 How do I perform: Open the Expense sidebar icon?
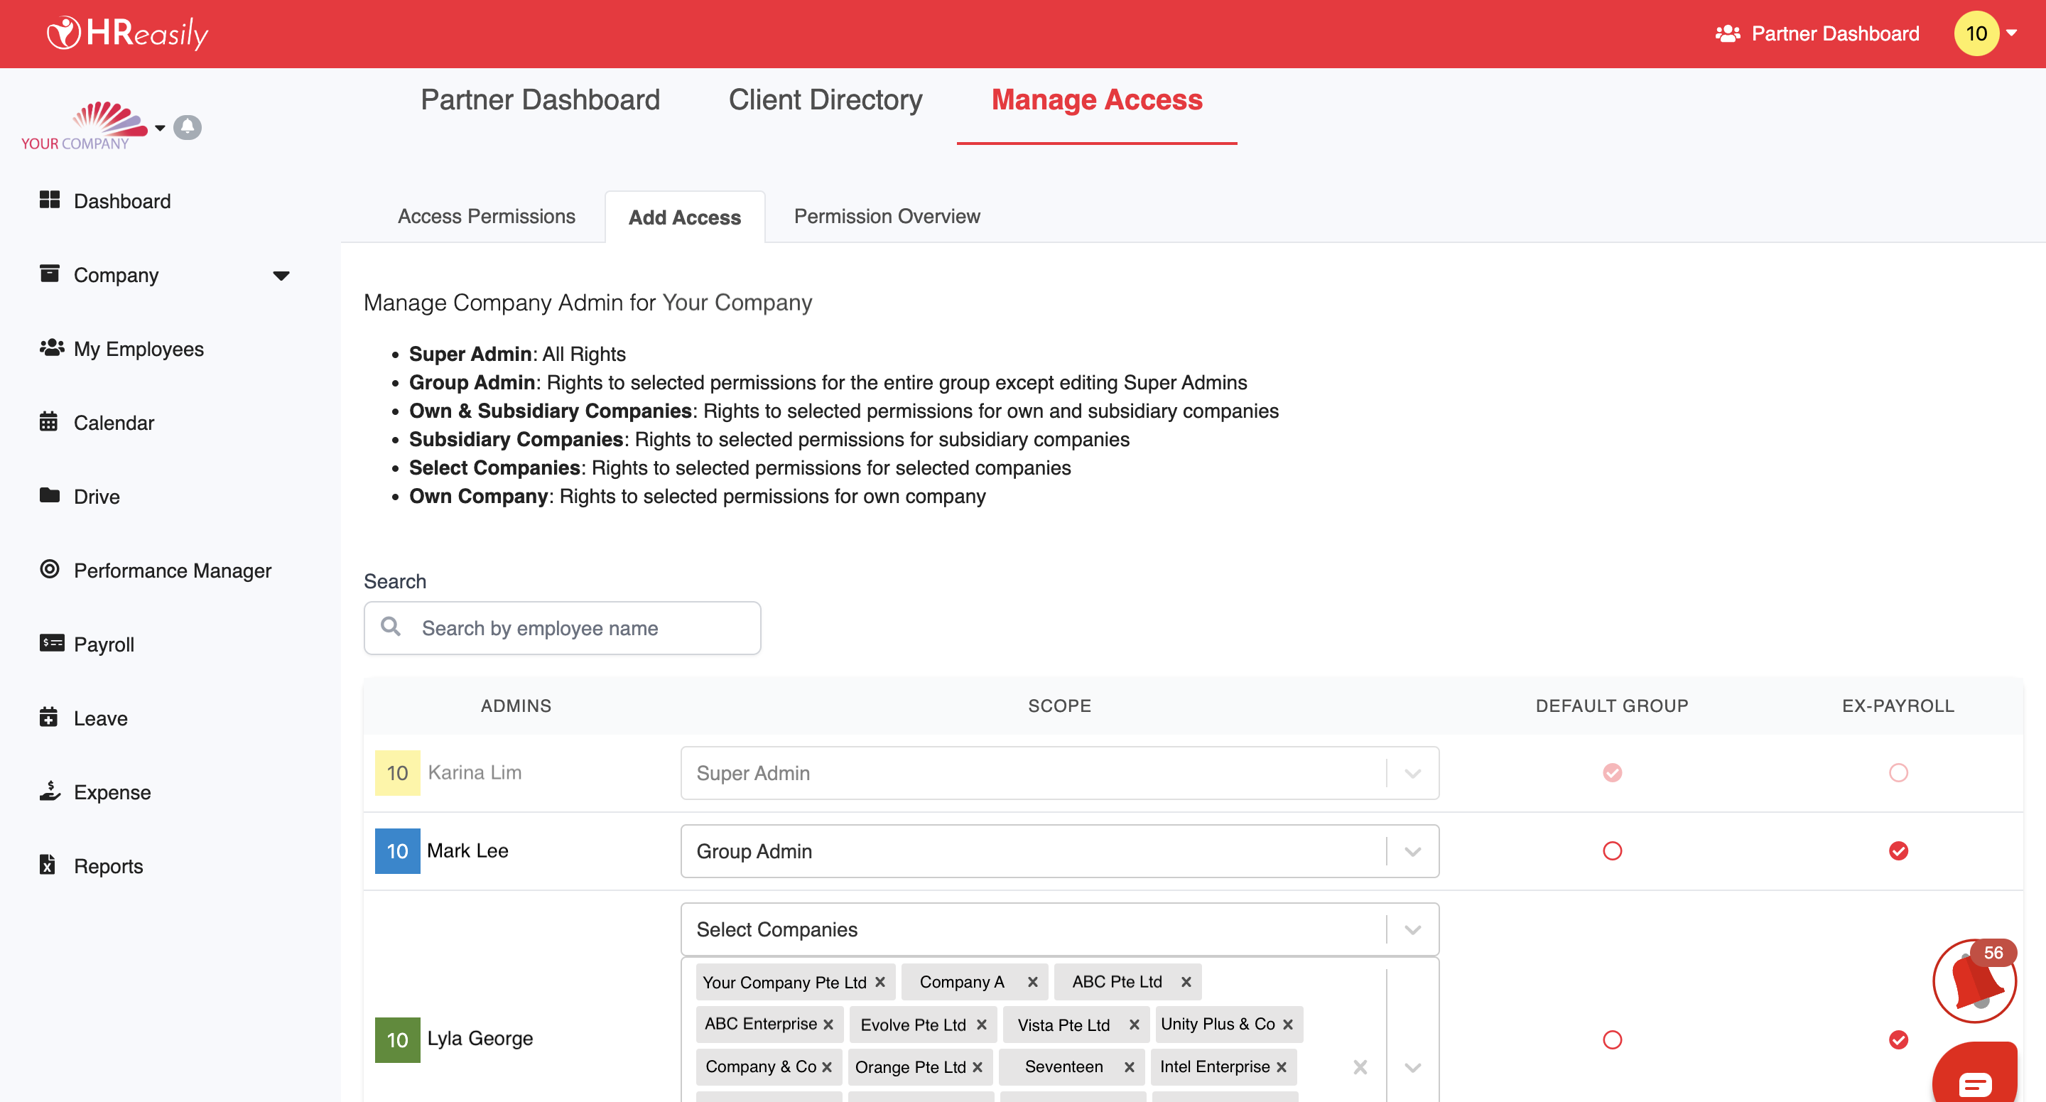(x=50, y=791)
